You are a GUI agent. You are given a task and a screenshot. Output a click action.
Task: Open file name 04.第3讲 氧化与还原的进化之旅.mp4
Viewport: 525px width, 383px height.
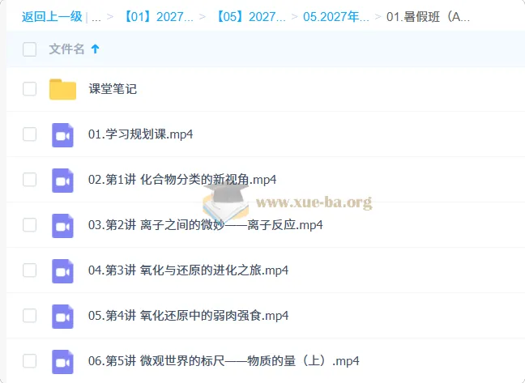188,270
